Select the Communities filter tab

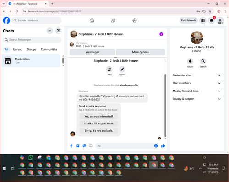coord(49,49)
